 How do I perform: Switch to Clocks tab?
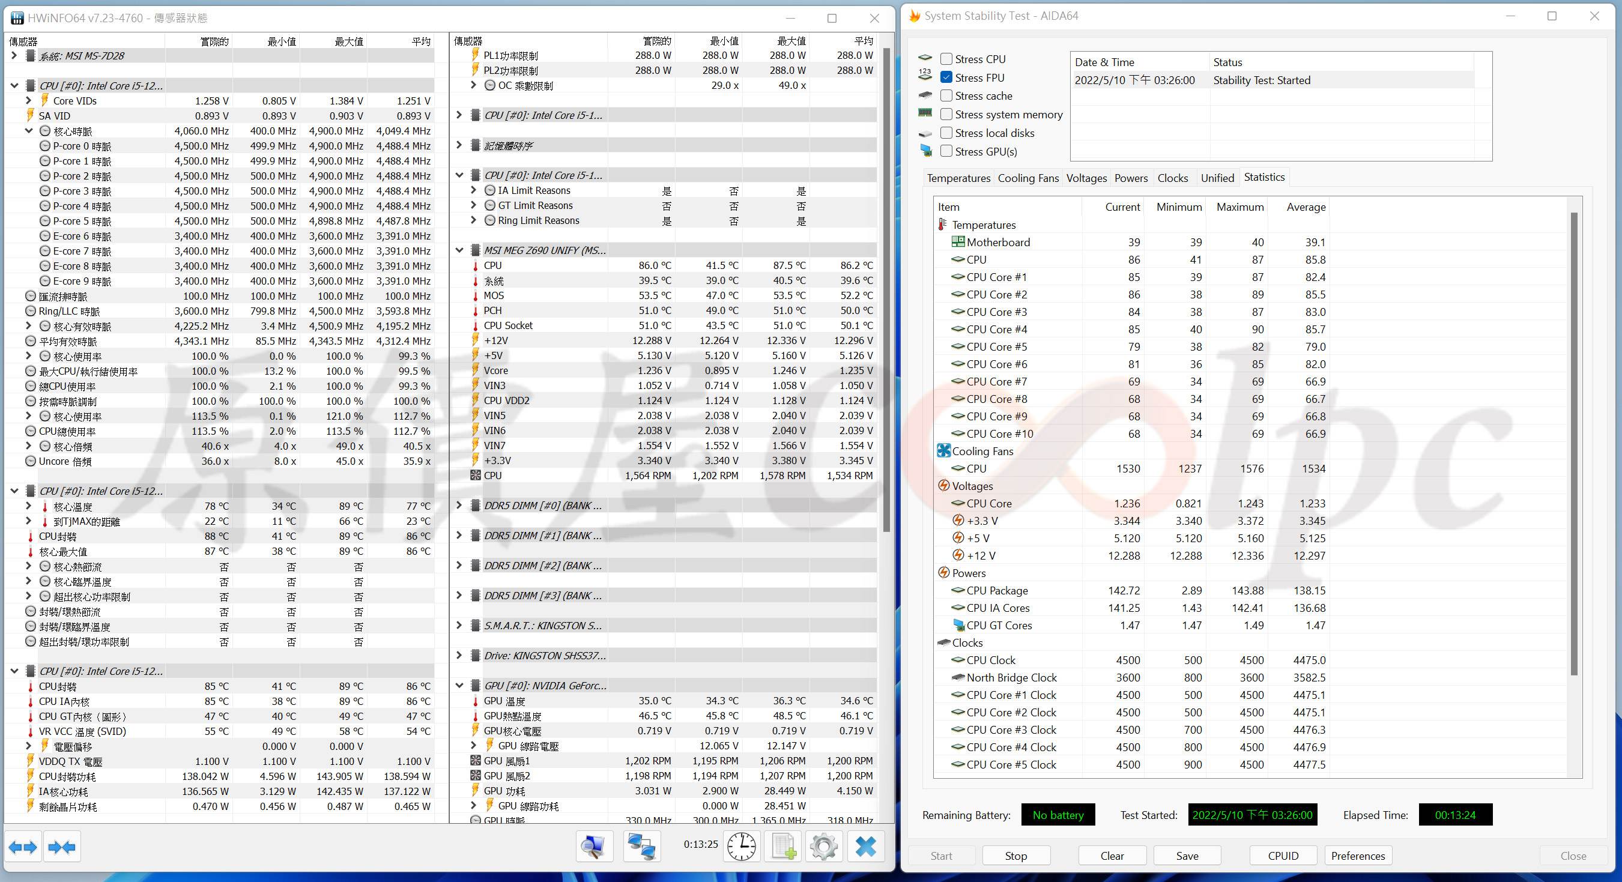(1172, 178)
